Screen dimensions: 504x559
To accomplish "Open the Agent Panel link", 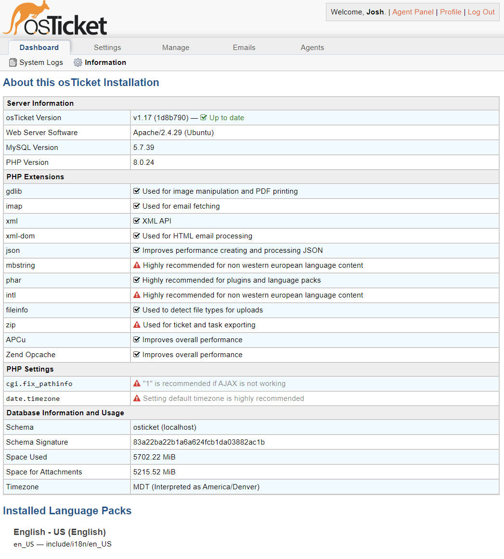I will pos(413,12).
